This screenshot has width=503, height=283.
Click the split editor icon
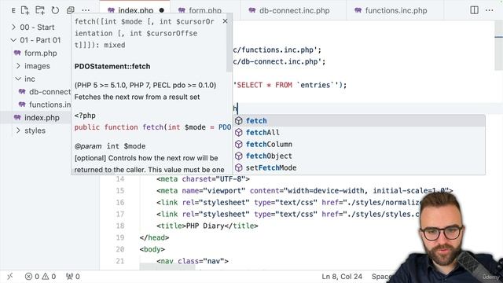pyautogui.click(x=474, y=10)
